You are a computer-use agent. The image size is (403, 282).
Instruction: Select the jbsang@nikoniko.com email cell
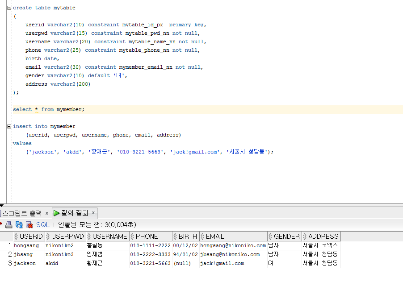(x=233, y=254)
